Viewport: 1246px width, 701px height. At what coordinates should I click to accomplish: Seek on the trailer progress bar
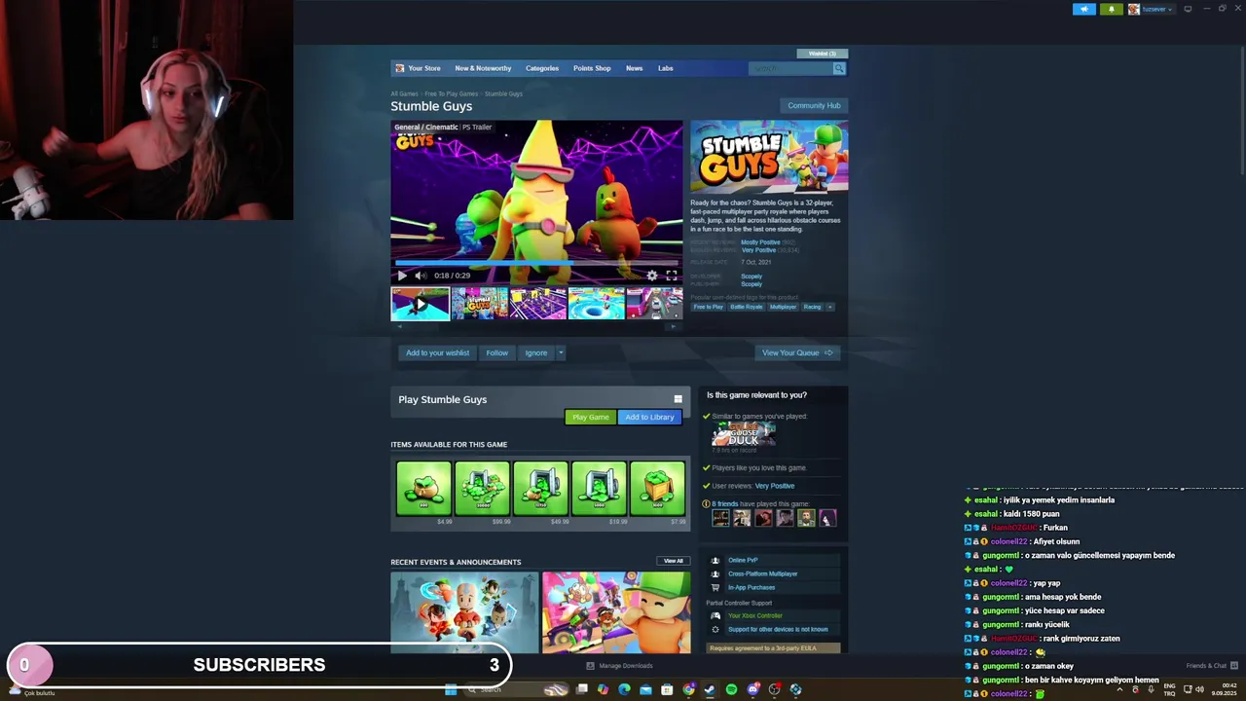pos(536,263)
